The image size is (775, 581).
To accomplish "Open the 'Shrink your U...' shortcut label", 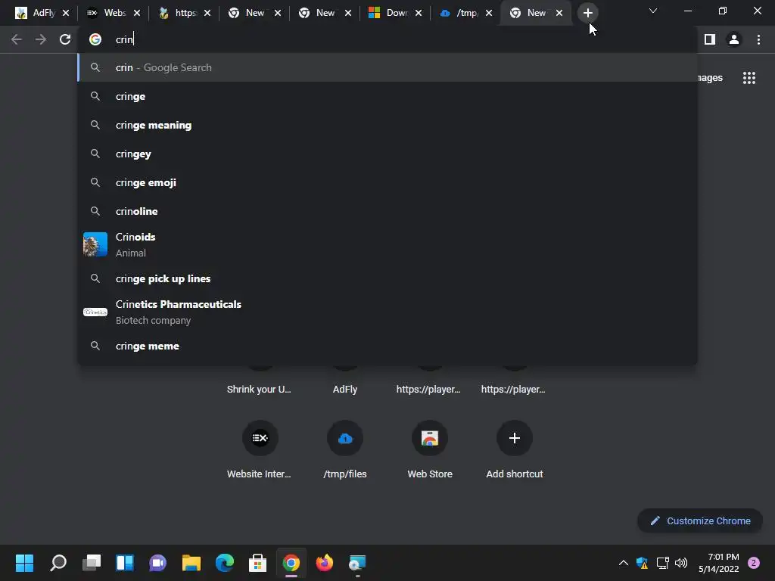I will pos(259,390).
